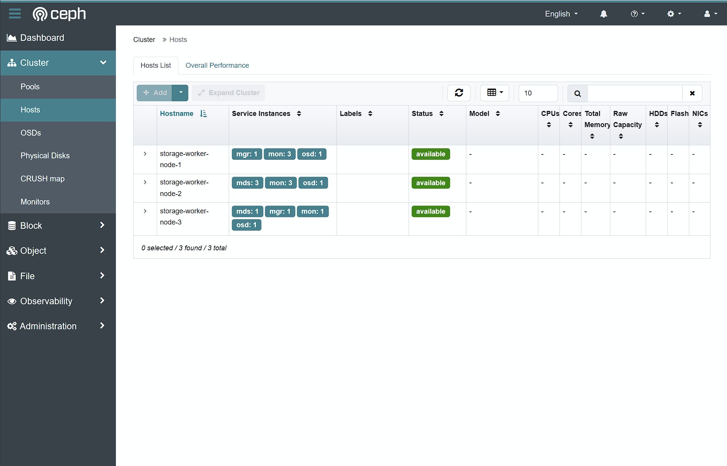Clear the search filter with X icon
This screenshot has width=727, height=466.
[692, 93]
